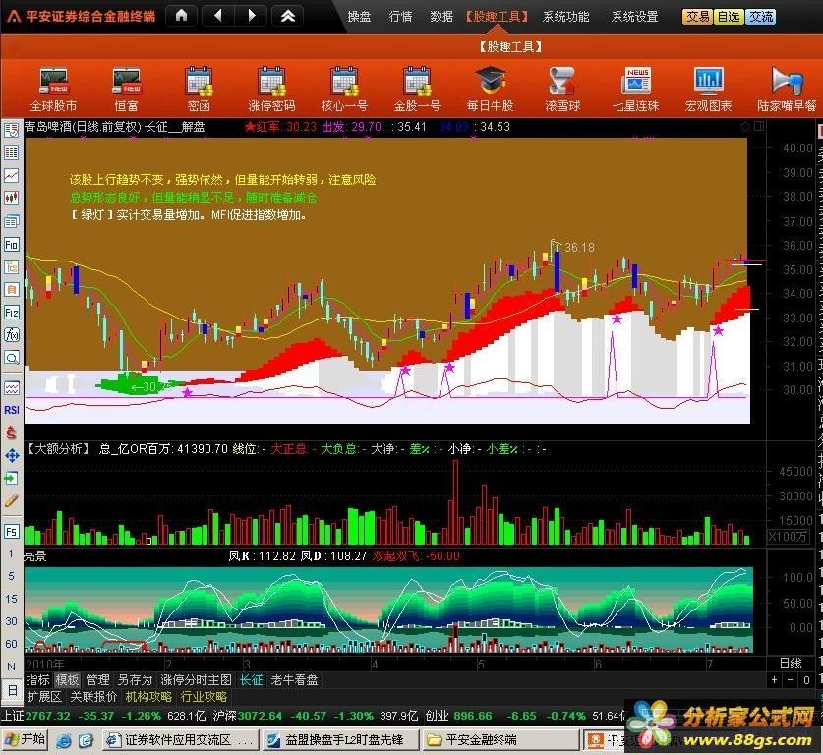
Task: Select the blue four-way move arrows icon
Action: [12, 455]
